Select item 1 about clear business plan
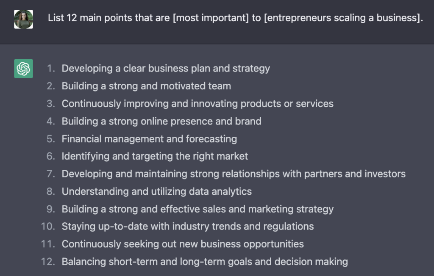Image resolution: width=434 pixels, height=276 pixels. point(166,68)
